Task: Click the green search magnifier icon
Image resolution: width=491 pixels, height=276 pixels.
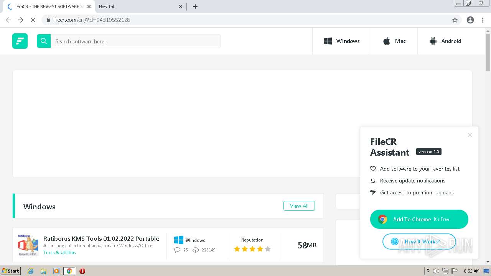Action: (x=44, y=41)
